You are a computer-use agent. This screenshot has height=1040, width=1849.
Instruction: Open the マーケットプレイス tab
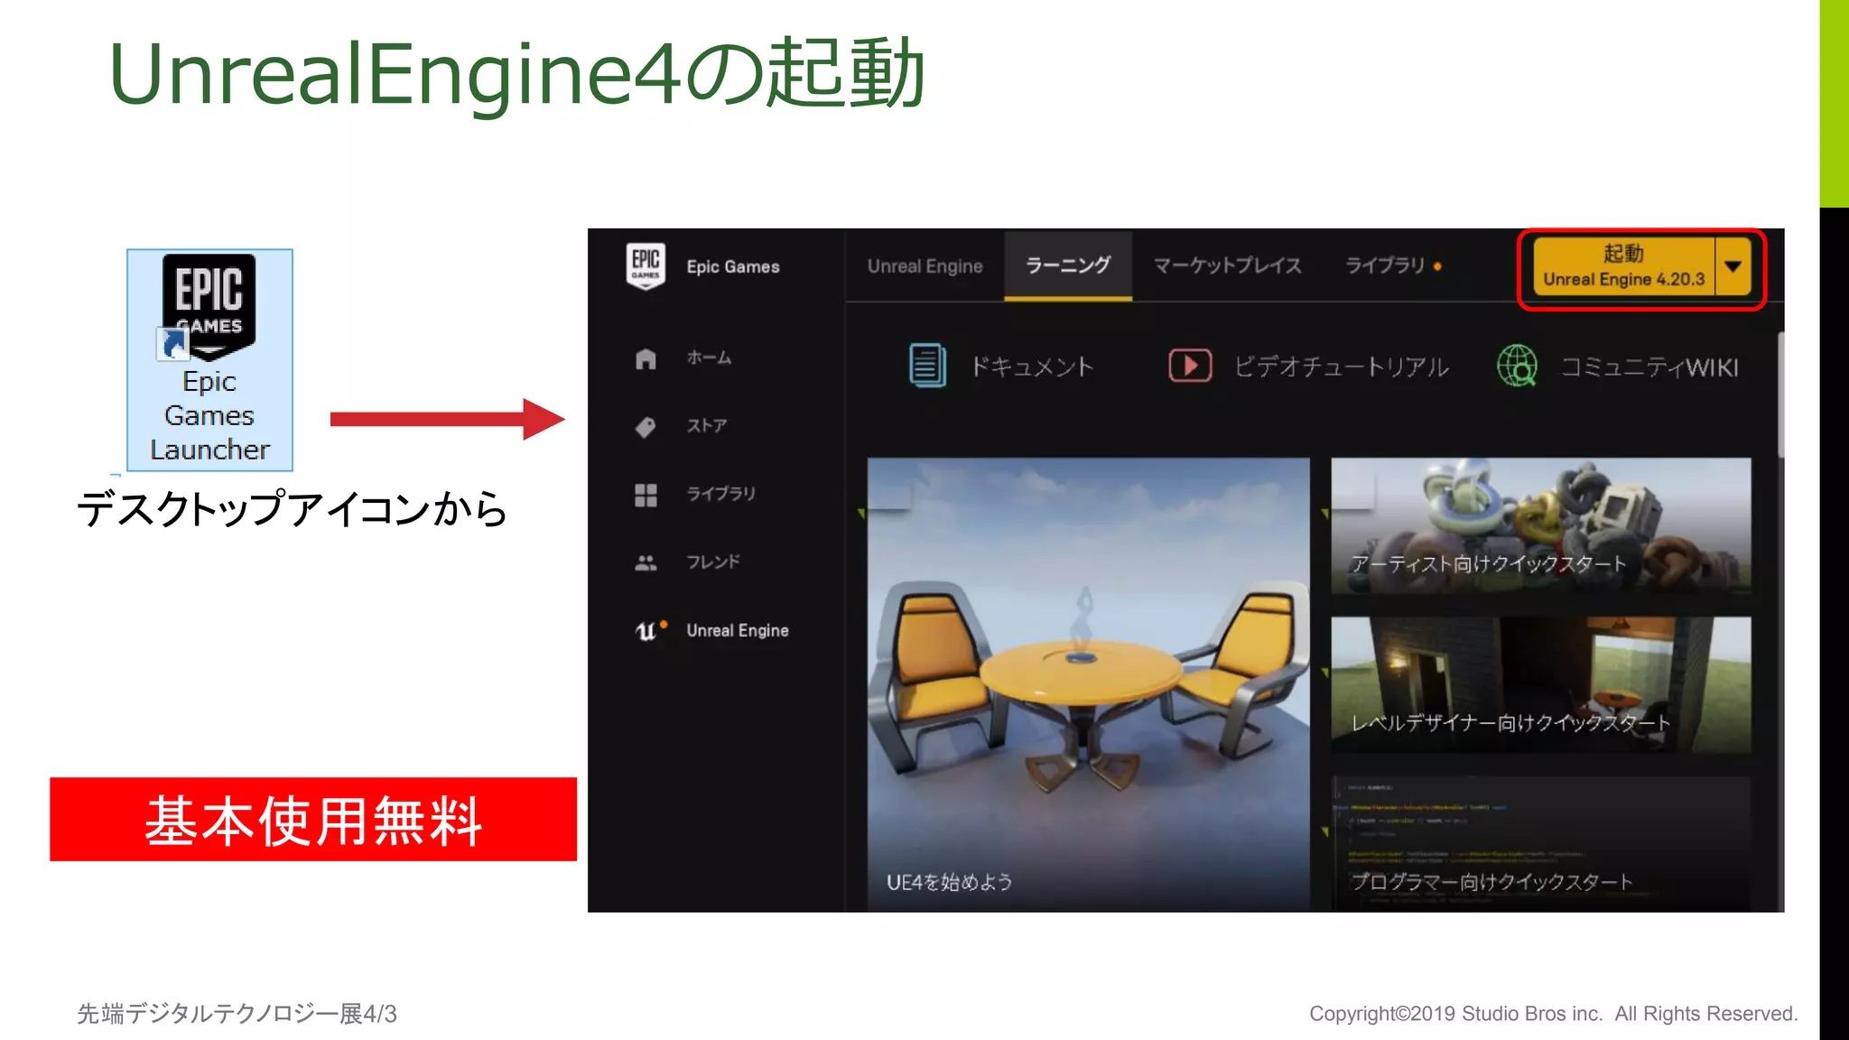tap(1228, 266)
